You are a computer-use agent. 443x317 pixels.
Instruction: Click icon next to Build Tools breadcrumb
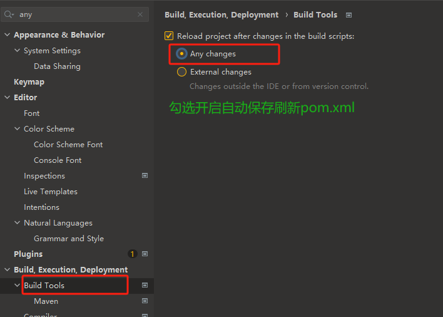(x=349, y=15)
